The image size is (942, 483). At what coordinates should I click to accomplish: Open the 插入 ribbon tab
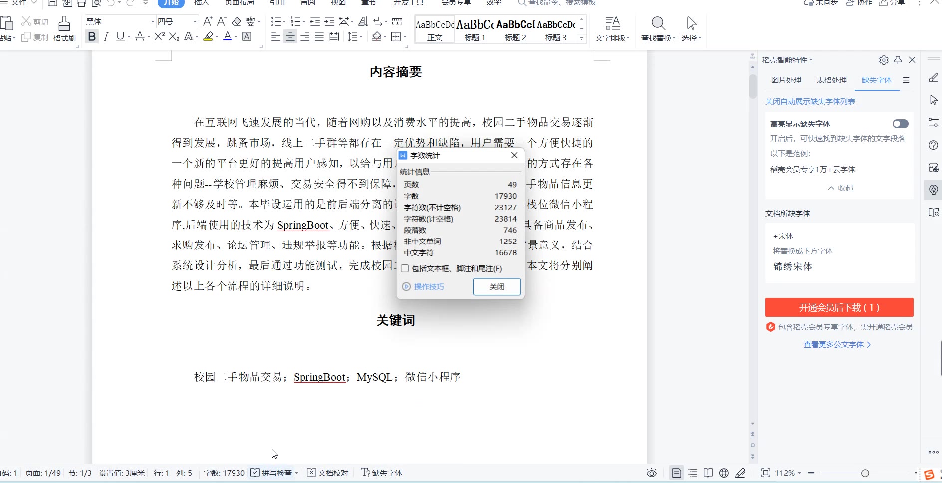tap(201, 3)
